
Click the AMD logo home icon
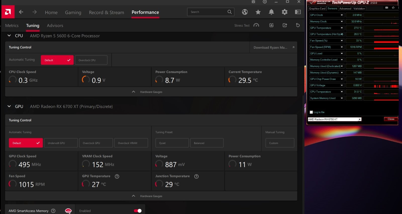(8, 12)
